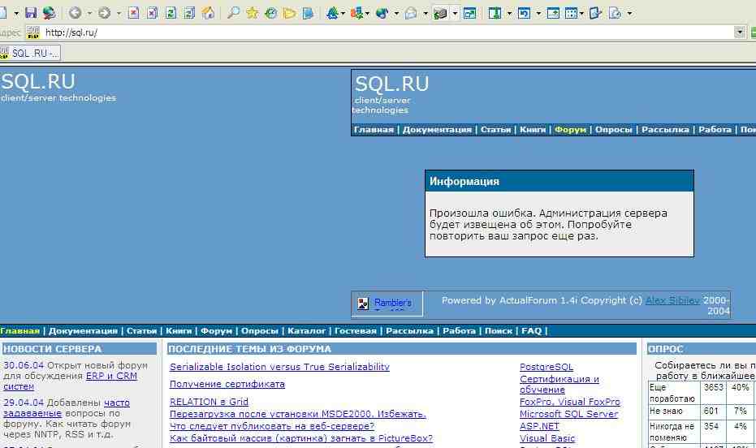Open the Home page house icon
Screen dimensions: 756x448
[208, 13]
